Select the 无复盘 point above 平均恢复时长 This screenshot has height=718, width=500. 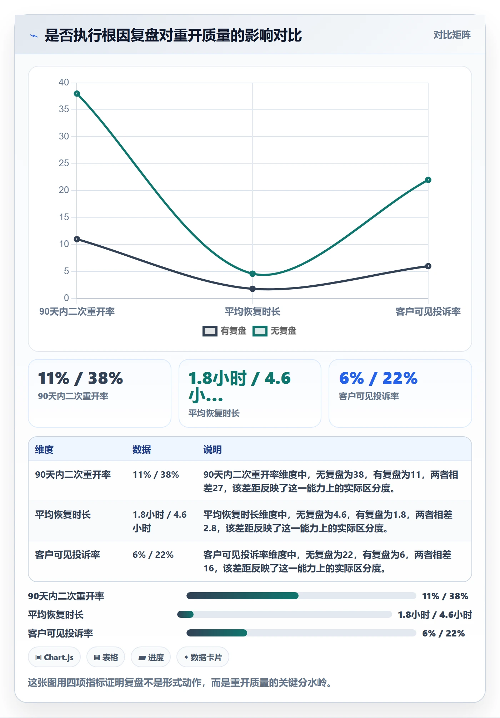252,274
